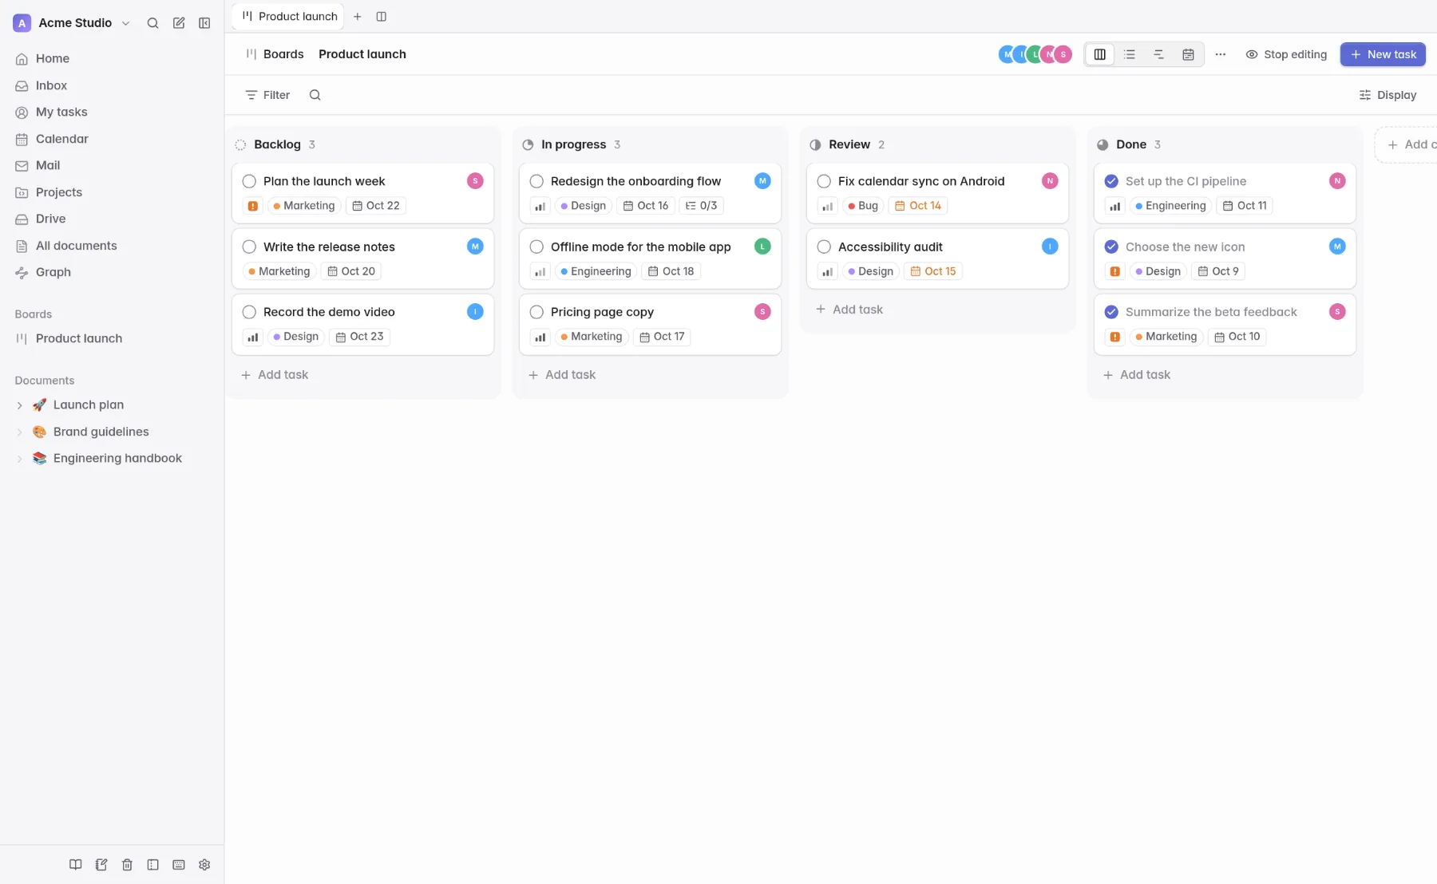
Task: Click the priority icon on Plan the launch week
Action: [252, 206]
